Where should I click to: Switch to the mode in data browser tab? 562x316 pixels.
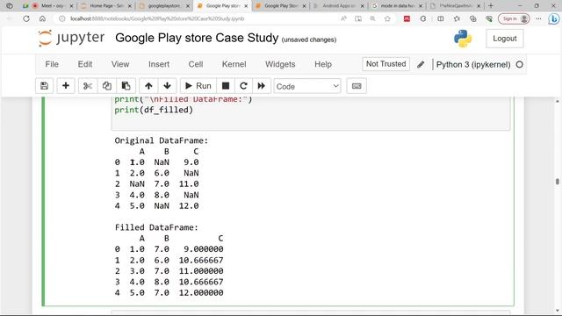click(397, 6)
